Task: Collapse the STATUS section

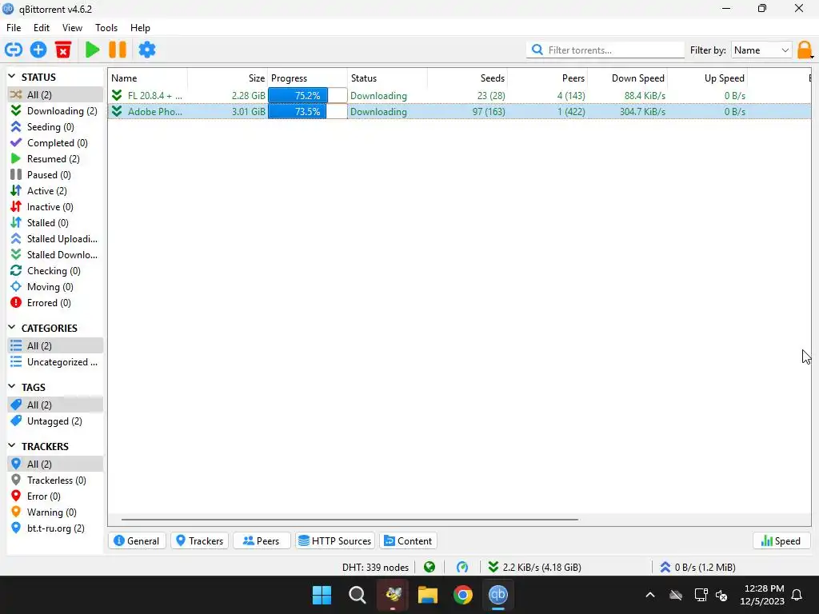Action: click(12, 77)
